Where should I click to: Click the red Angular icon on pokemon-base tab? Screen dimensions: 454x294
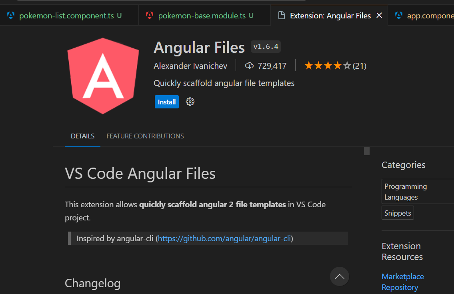click(x=150, y=15)
